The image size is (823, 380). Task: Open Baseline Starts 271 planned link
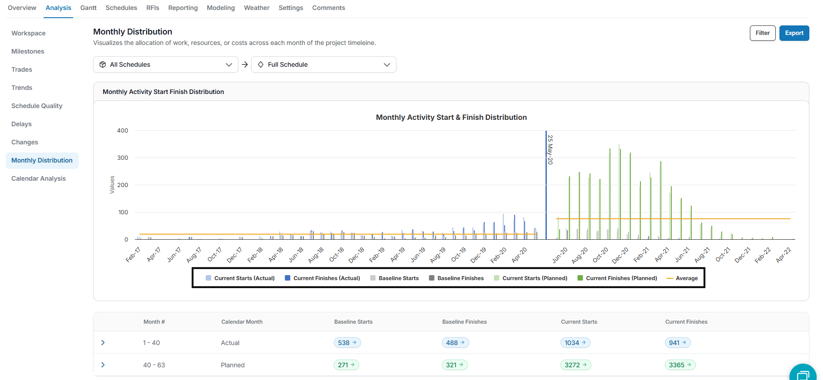pyautogui.click(x=347, y=365)
